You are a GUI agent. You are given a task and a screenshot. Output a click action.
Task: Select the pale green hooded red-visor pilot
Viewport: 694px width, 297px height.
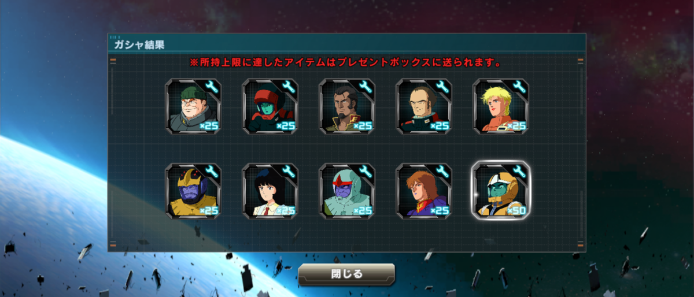(x=347, y=191)
